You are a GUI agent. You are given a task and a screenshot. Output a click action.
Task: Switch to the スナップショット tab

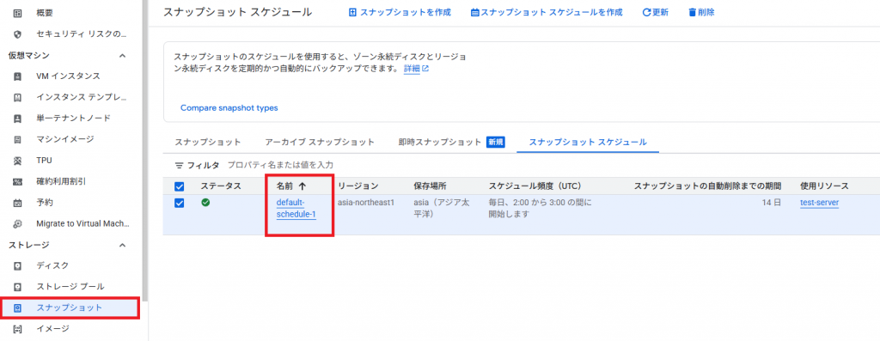[208, 142]
